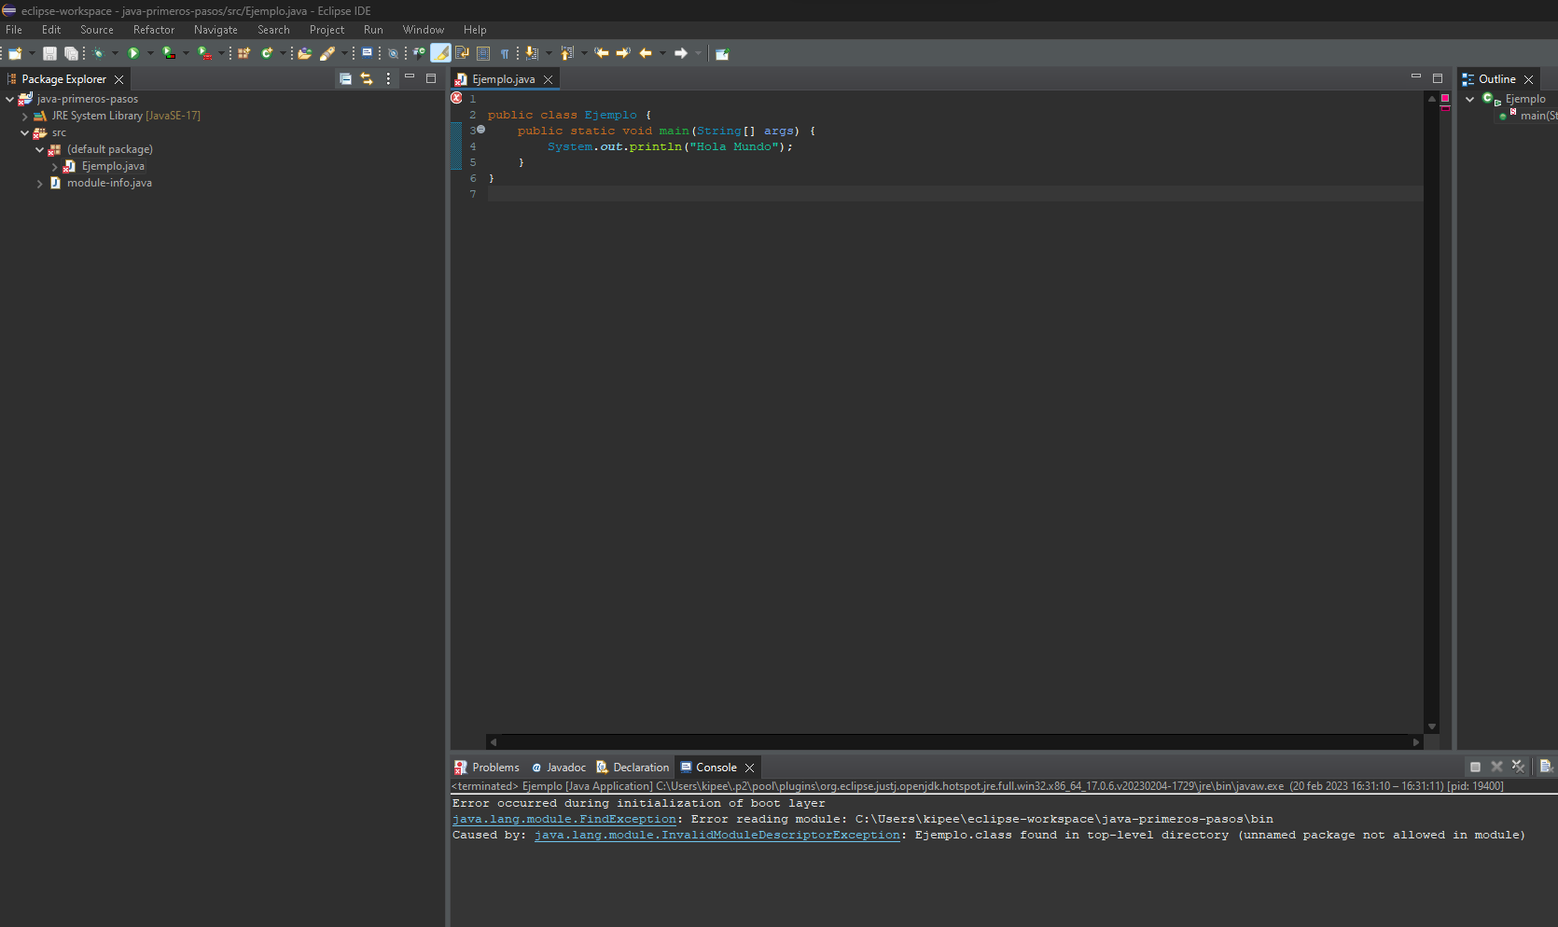Click the Coverage run icon
The width and height of the screenshot is (1558, 927).
[169, 53]
